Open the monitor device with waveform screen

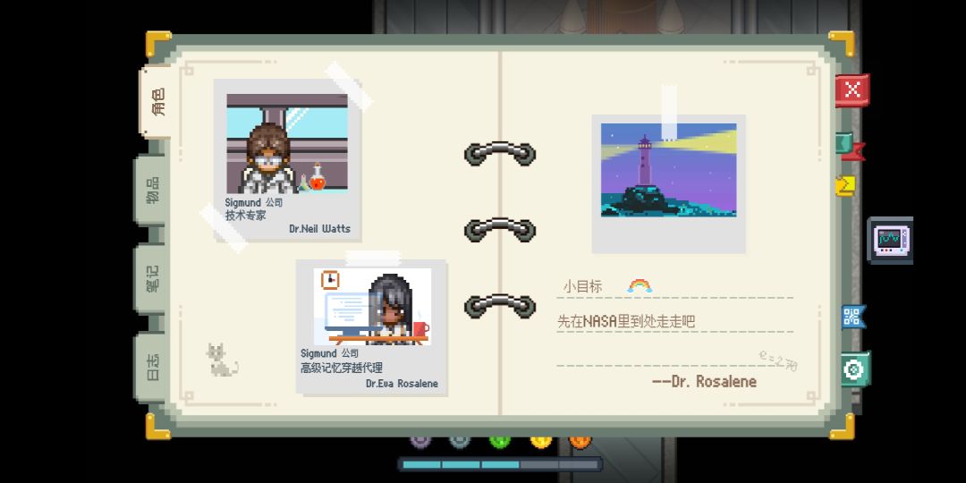890,240
